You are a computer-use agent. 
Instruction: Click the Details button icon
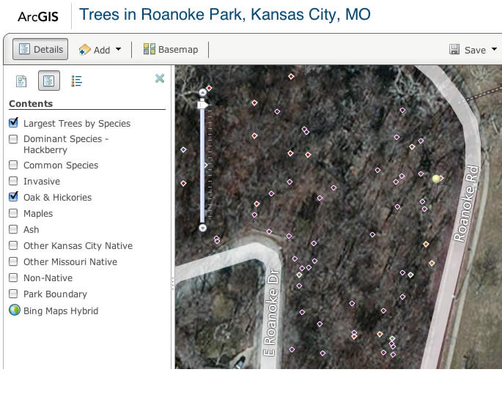coord(24,50)
